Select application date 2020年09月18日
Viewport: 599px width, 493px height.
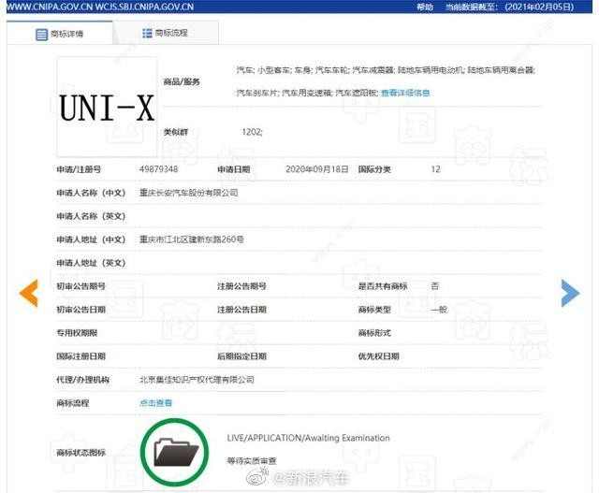click(x=317, y=169)
